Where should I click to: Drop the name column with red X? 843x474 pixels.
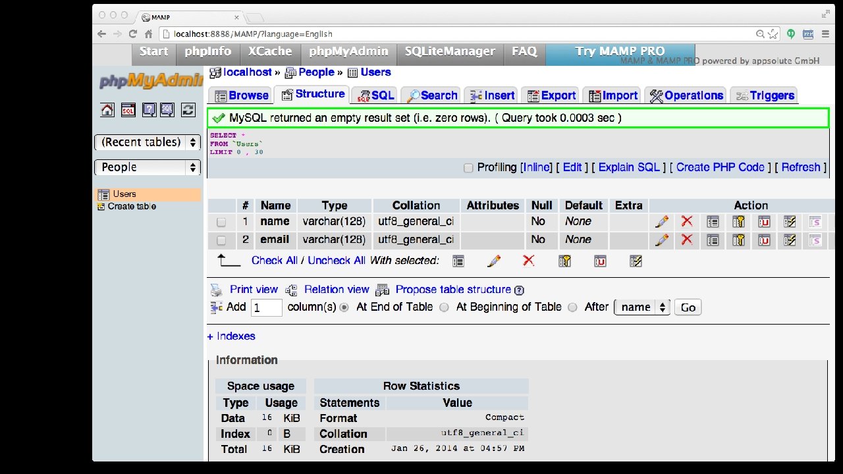(x=687, y=222)
